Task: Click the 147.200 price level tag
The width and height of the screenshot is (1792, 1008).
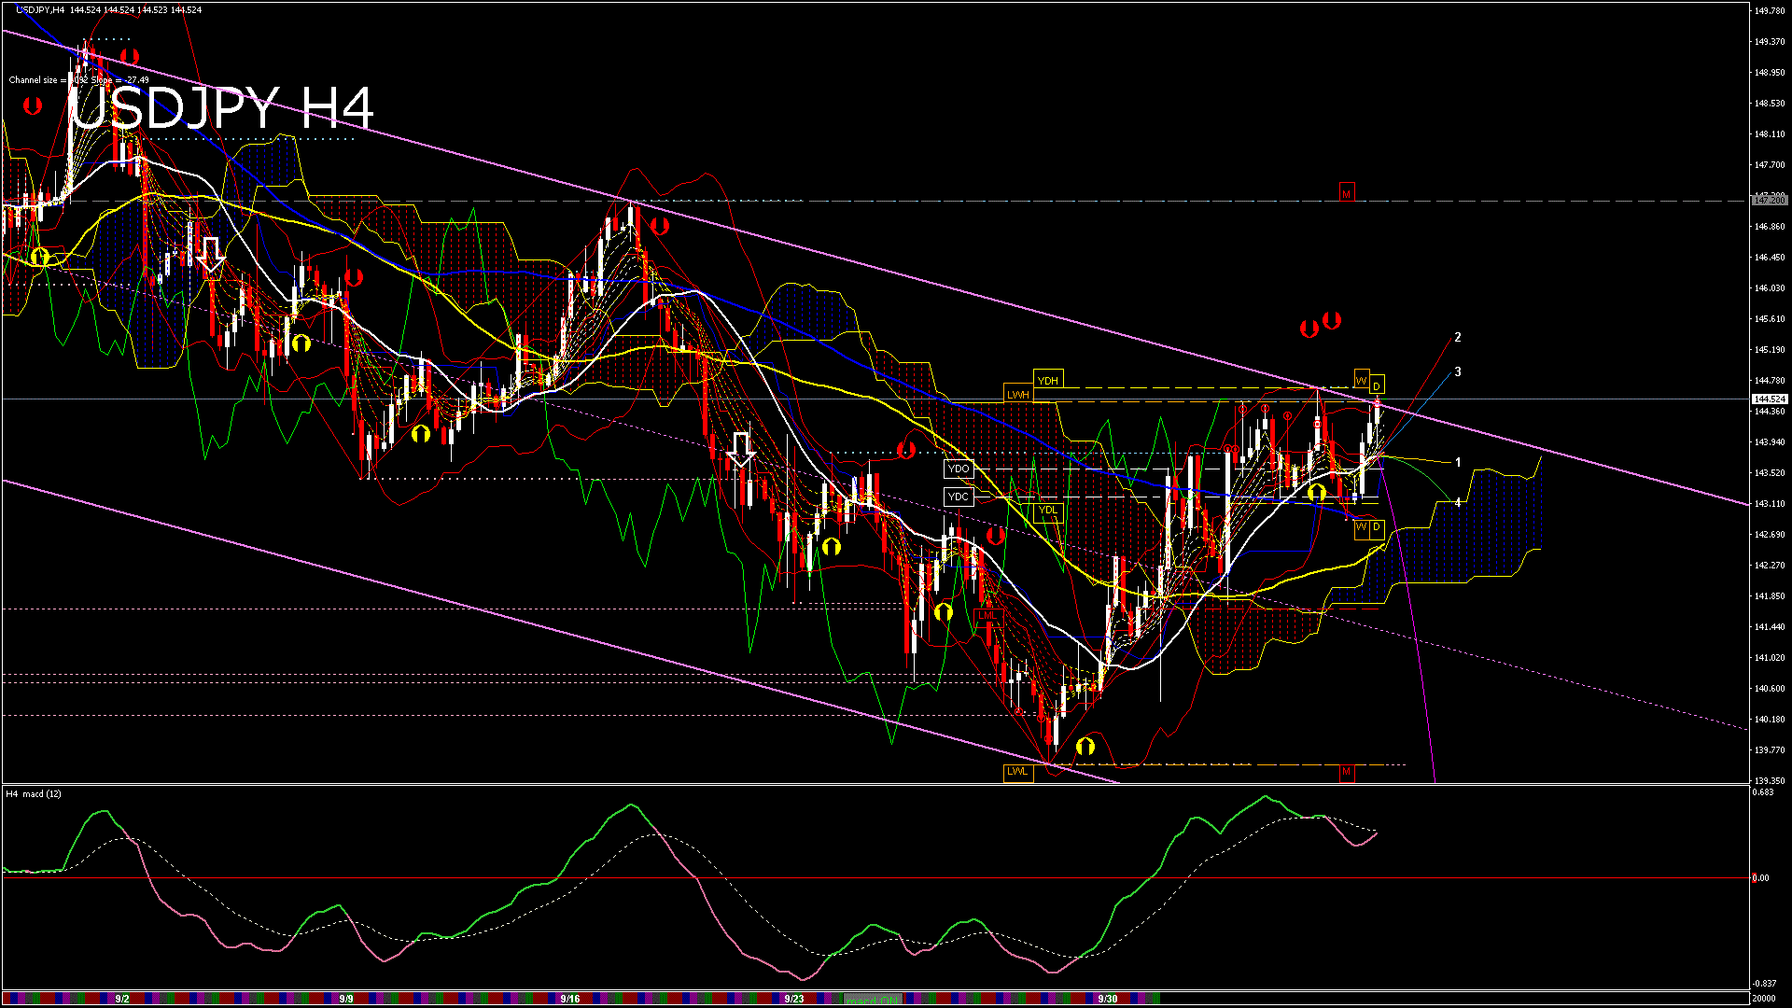Action: coord(1769,200)
